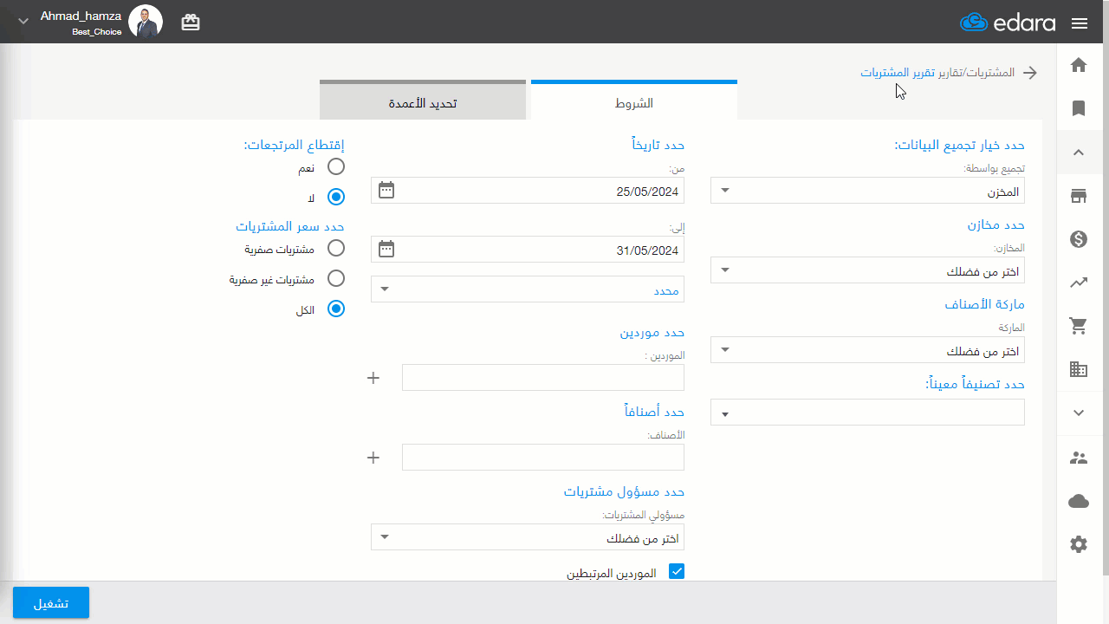Open calendar picker for the إلى date
The height and width of the screenshot is (624, 1109).
point(386,250)
